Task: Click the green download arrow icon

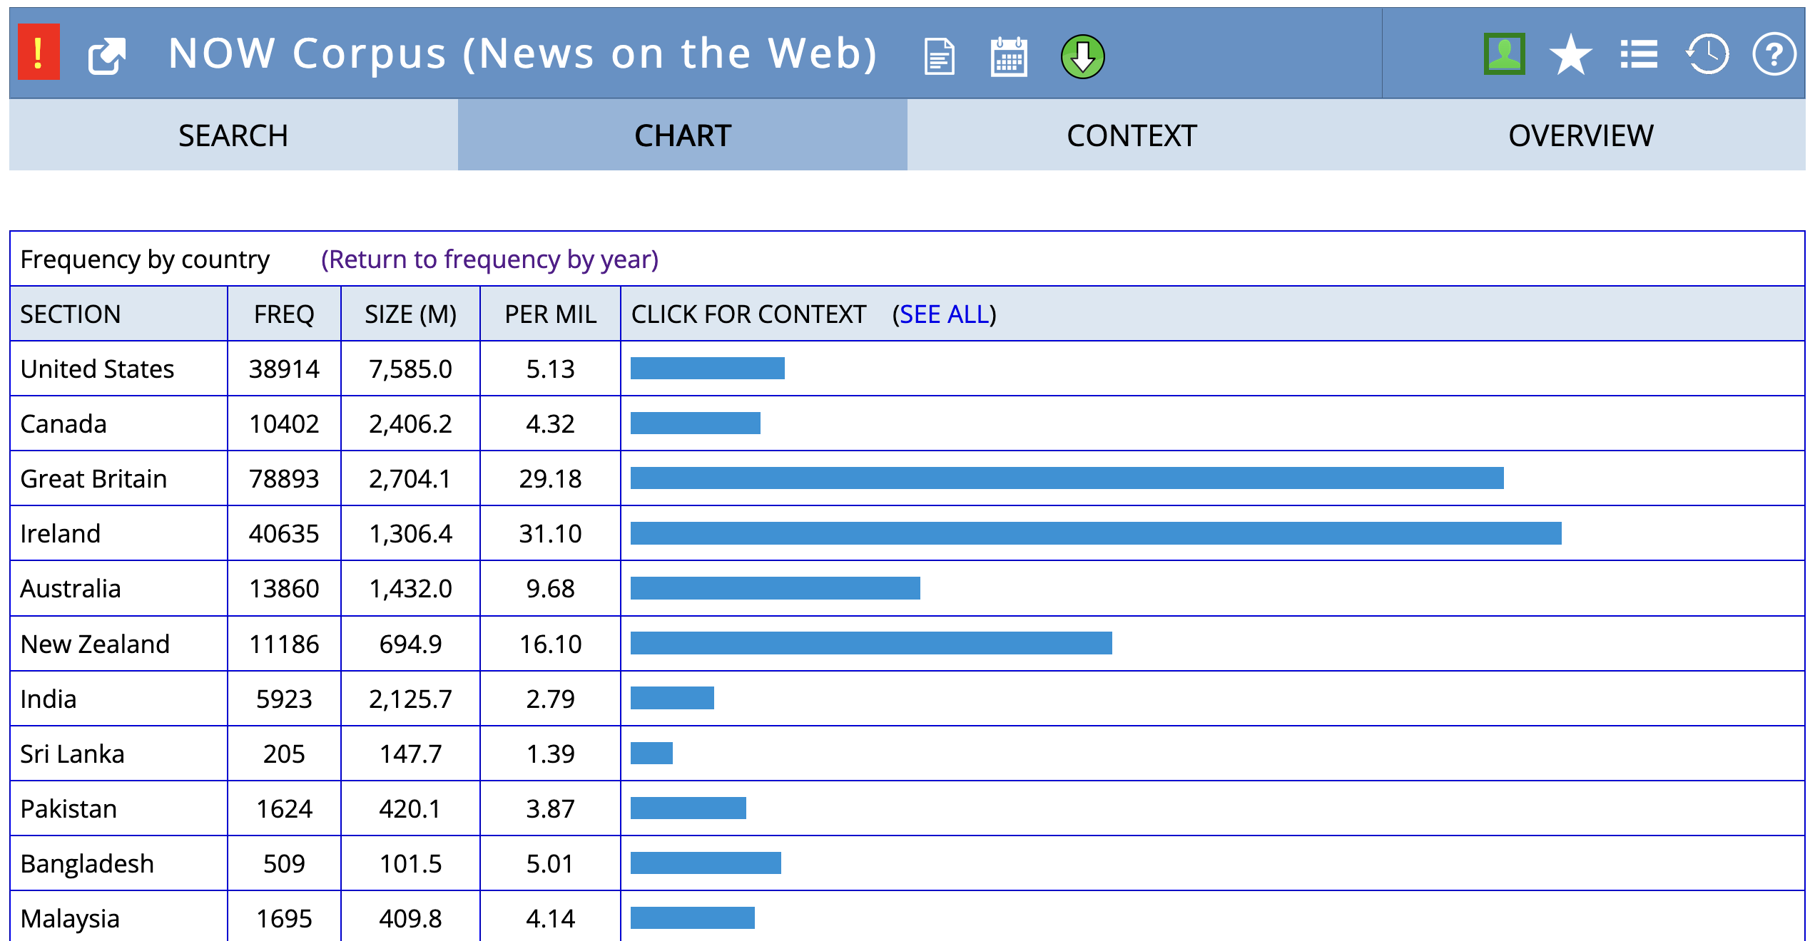Action: point(1082,56)
